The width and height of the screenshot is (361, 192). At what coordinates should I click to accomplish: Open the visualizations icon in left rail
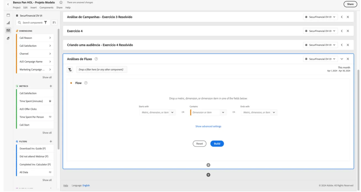(8, 23)
